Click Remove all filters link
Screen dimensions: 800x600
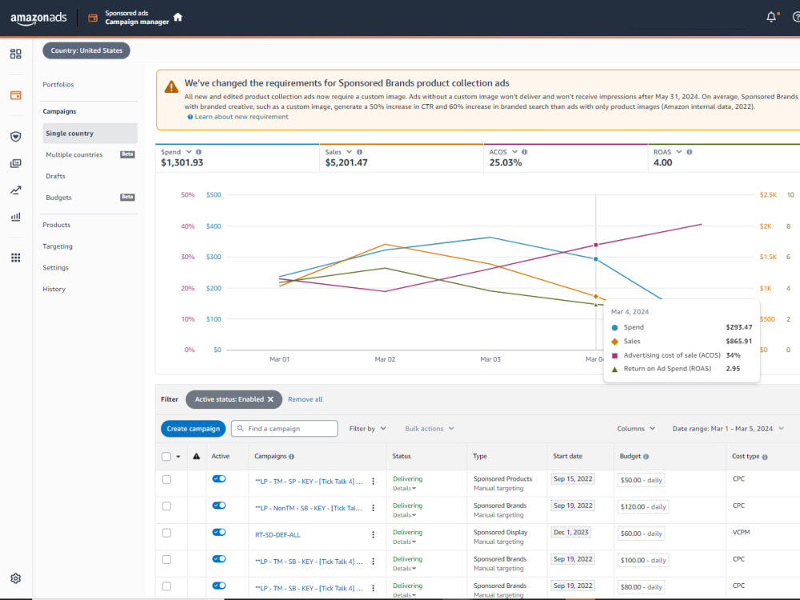[305, 399]
